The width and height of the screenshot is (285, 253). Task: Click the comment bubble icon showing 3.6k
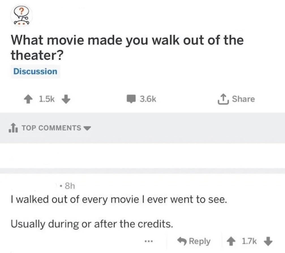132,99
